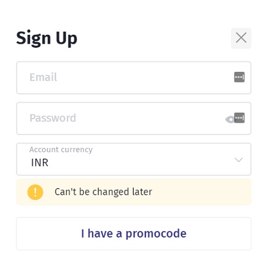This screenshot has height=253, width=266.
Task: Click the yellow exclamation warning icon
Action: coord(35,192)
